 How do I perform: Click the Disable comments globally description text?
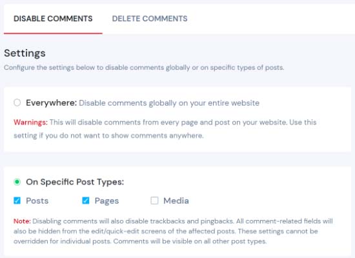(169, 103)
